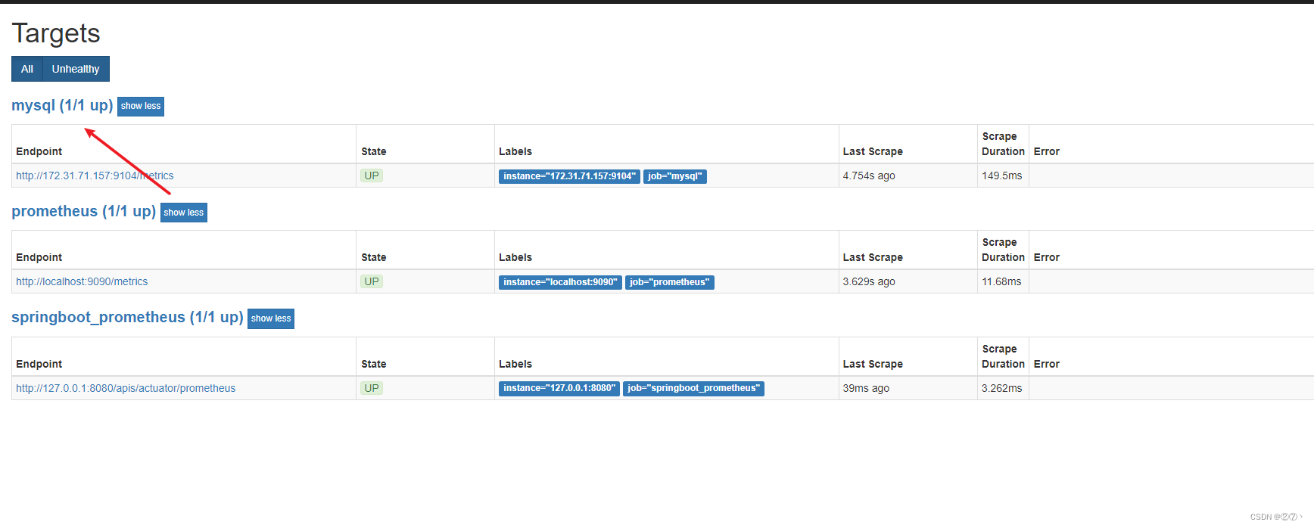
Task: Click the UP state badge in prometheus row
Action: click(372, 281)
